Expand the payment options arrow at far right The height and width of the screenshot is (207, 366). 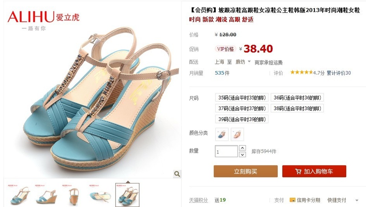(x=357, y=200)
